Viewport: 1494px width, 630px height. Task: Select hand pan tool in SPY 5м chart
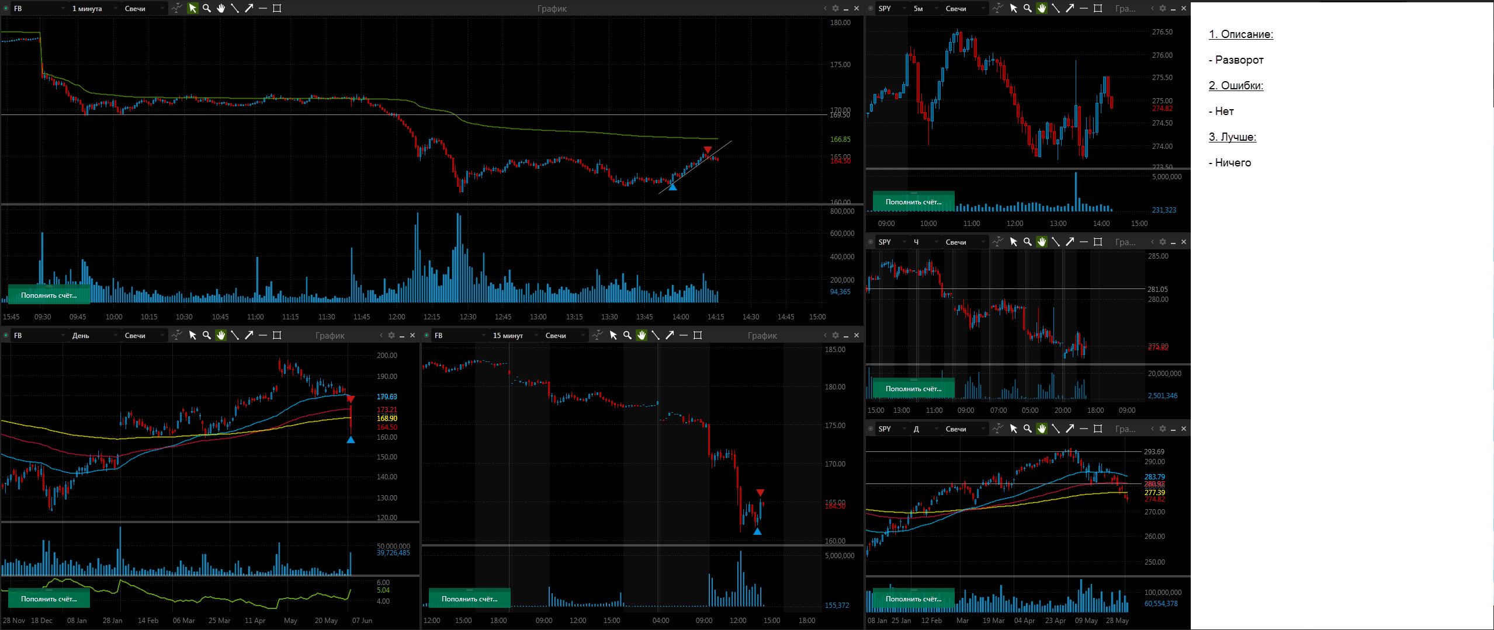point(1041,8)
